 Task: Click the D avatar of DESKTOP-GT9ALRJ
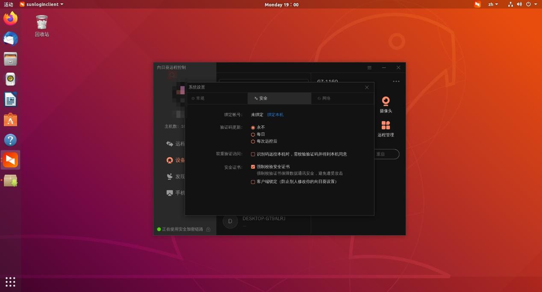pyautogui.click(x=230, y=221)
